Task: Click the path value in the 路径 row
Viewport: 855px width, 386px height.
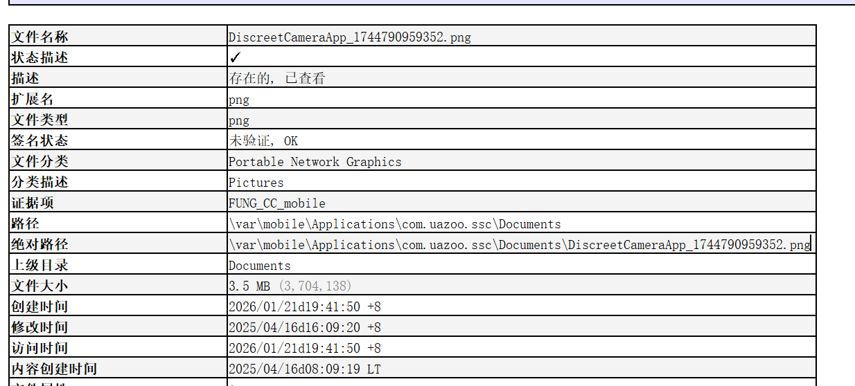Action: tap(394, 224)
